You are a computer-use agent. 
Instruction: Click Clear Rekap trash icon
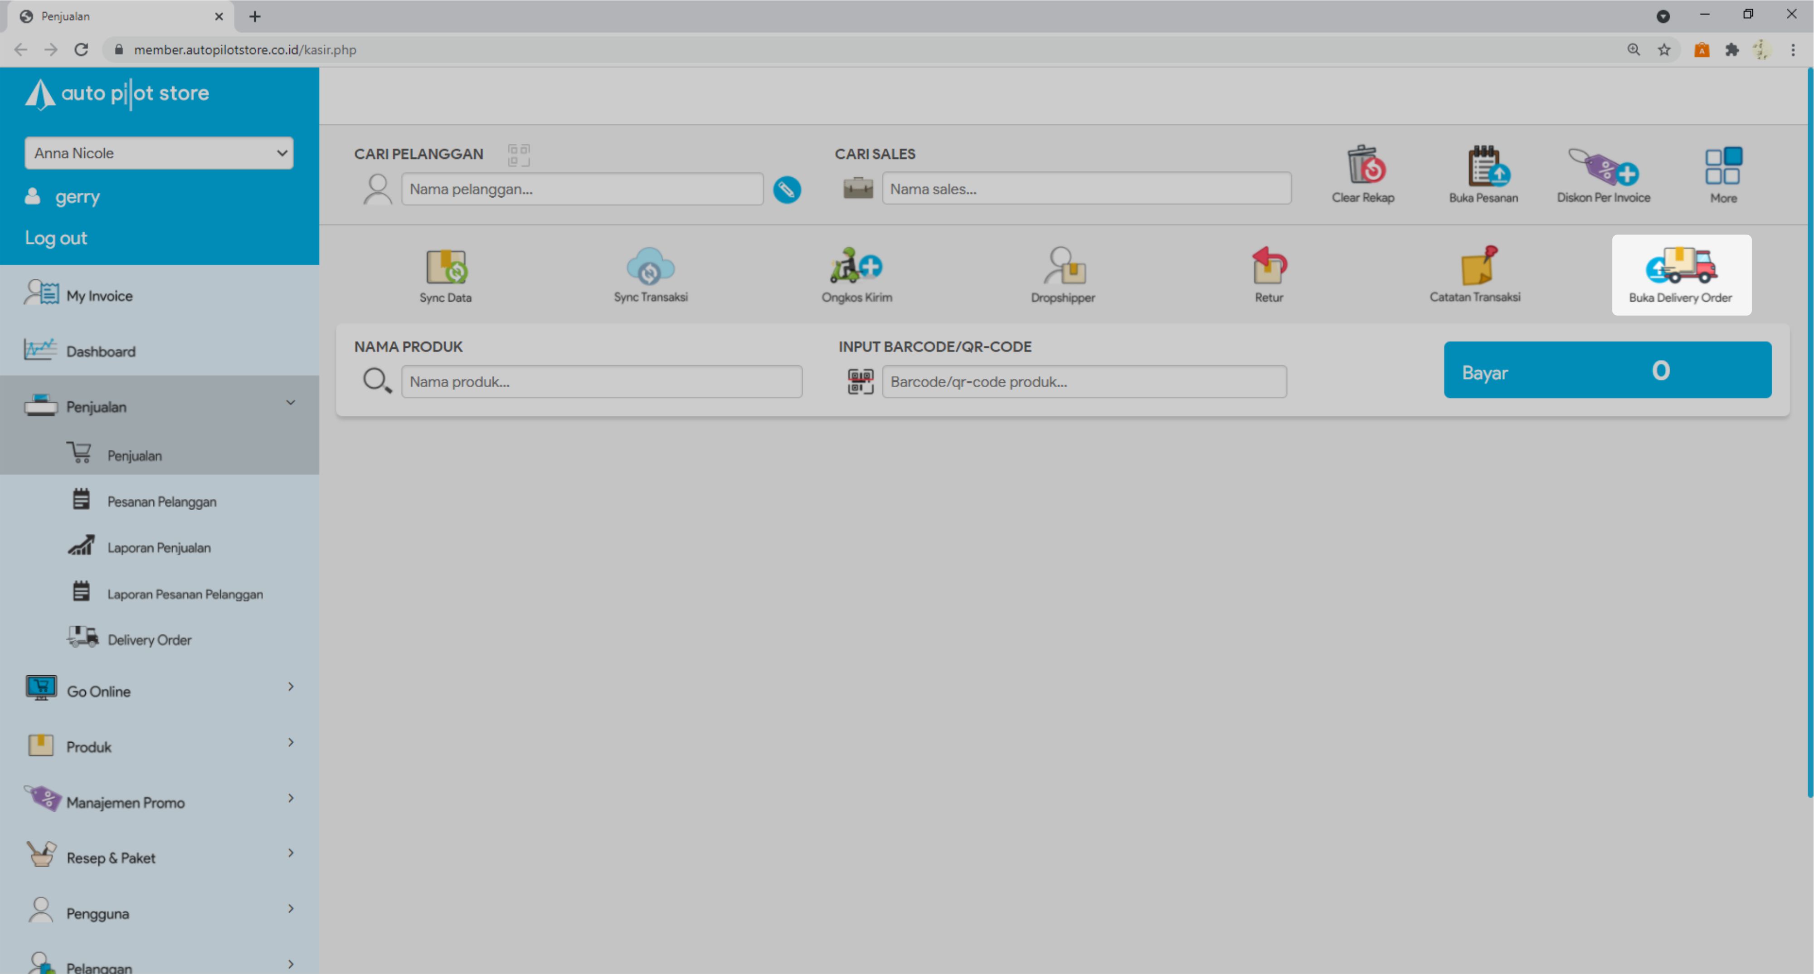pos(1363,166)
